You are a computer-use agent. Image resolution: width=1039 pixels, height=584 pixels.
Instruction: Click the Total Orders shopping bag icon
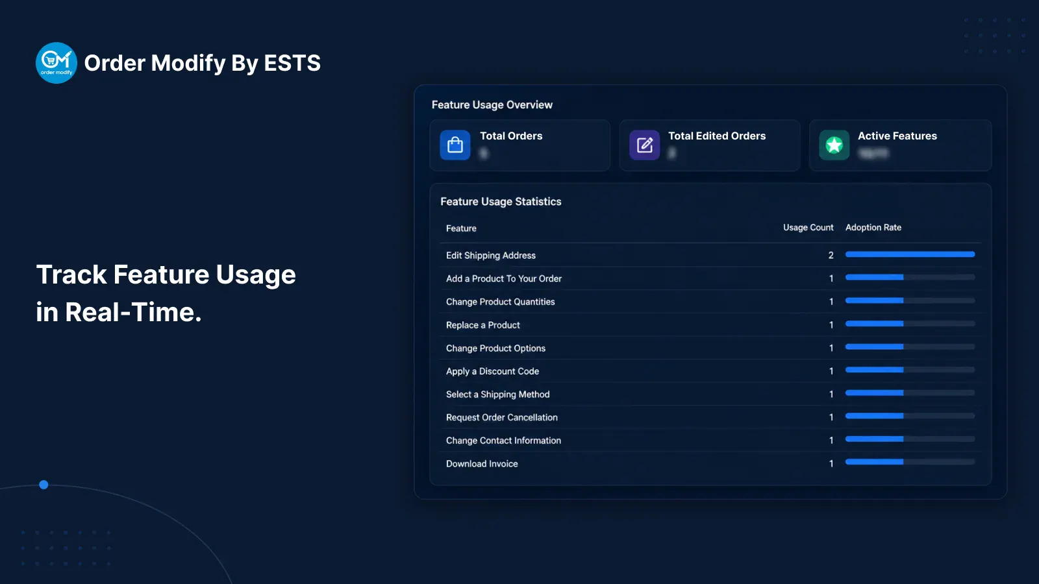[x=455, y=145]
